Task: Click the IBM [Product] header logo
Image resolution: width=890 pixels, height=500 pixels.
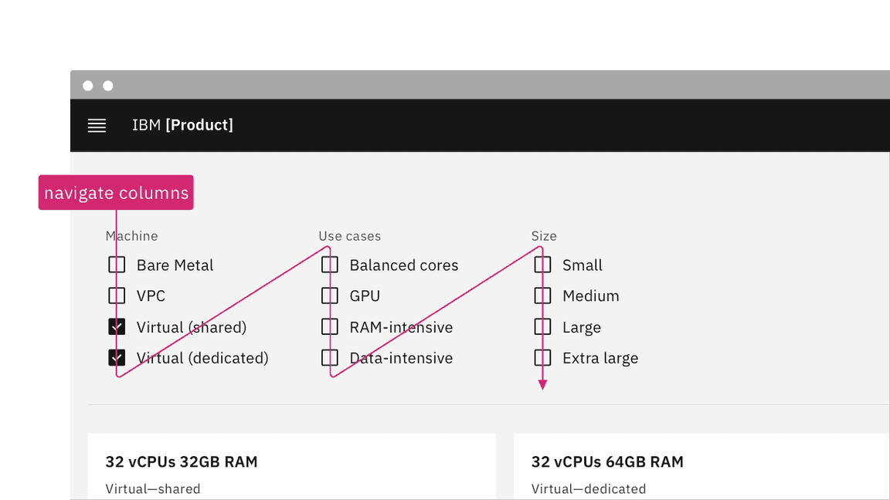Action: click(x=183, y=125)
